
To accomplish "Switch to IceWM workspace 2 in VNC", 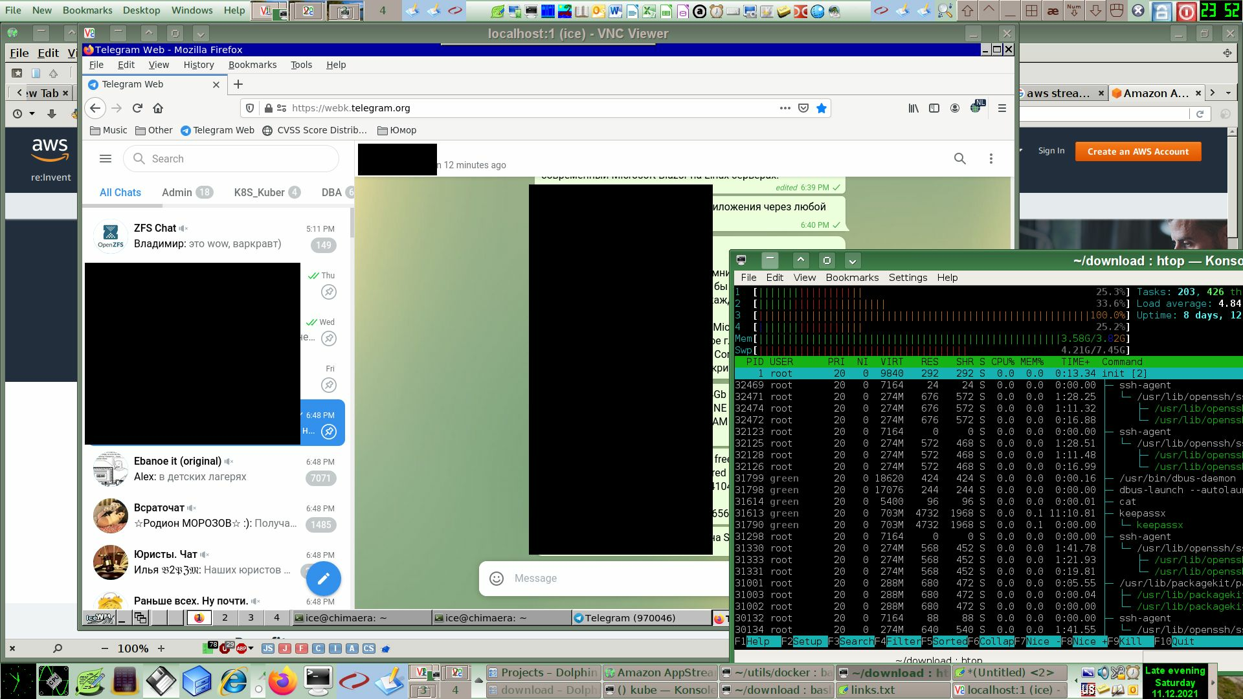I will (x=225, y=617).
